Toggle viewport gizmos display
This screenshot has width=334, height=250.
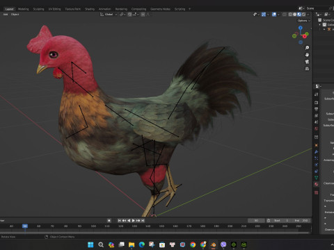264,15
